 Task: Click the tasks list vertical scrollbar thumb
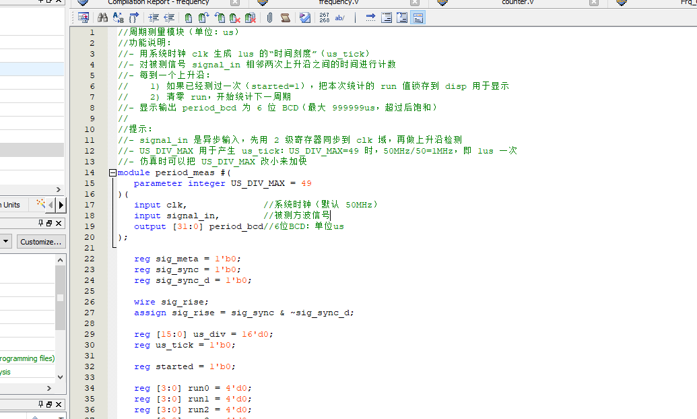click(x=61, y=298)
